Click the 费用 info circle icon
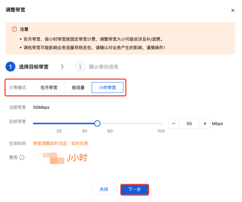 22,158
